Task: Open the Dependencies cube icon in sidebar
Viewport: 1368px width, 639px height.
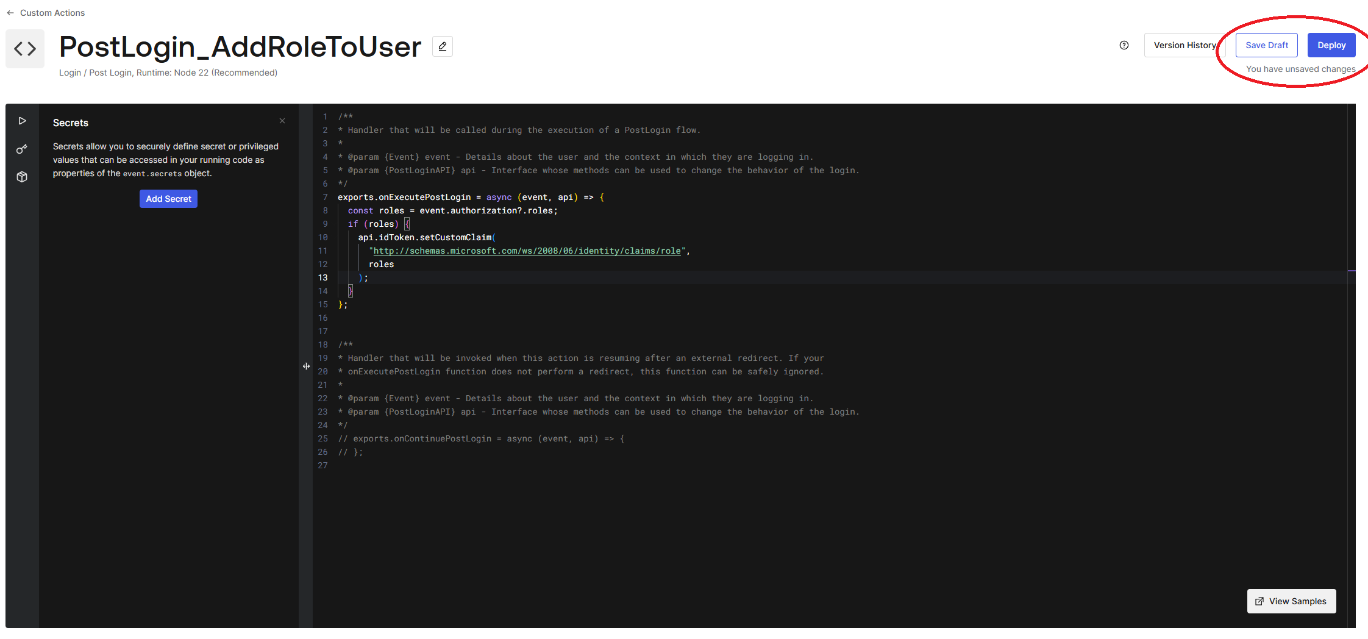Action: click(x=22, y=177)
